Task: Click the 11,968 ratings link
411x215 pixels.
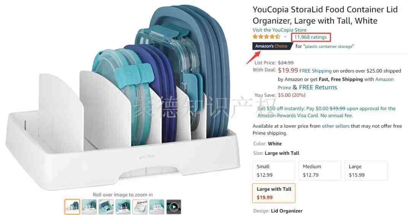Action: tap(311, 37)
